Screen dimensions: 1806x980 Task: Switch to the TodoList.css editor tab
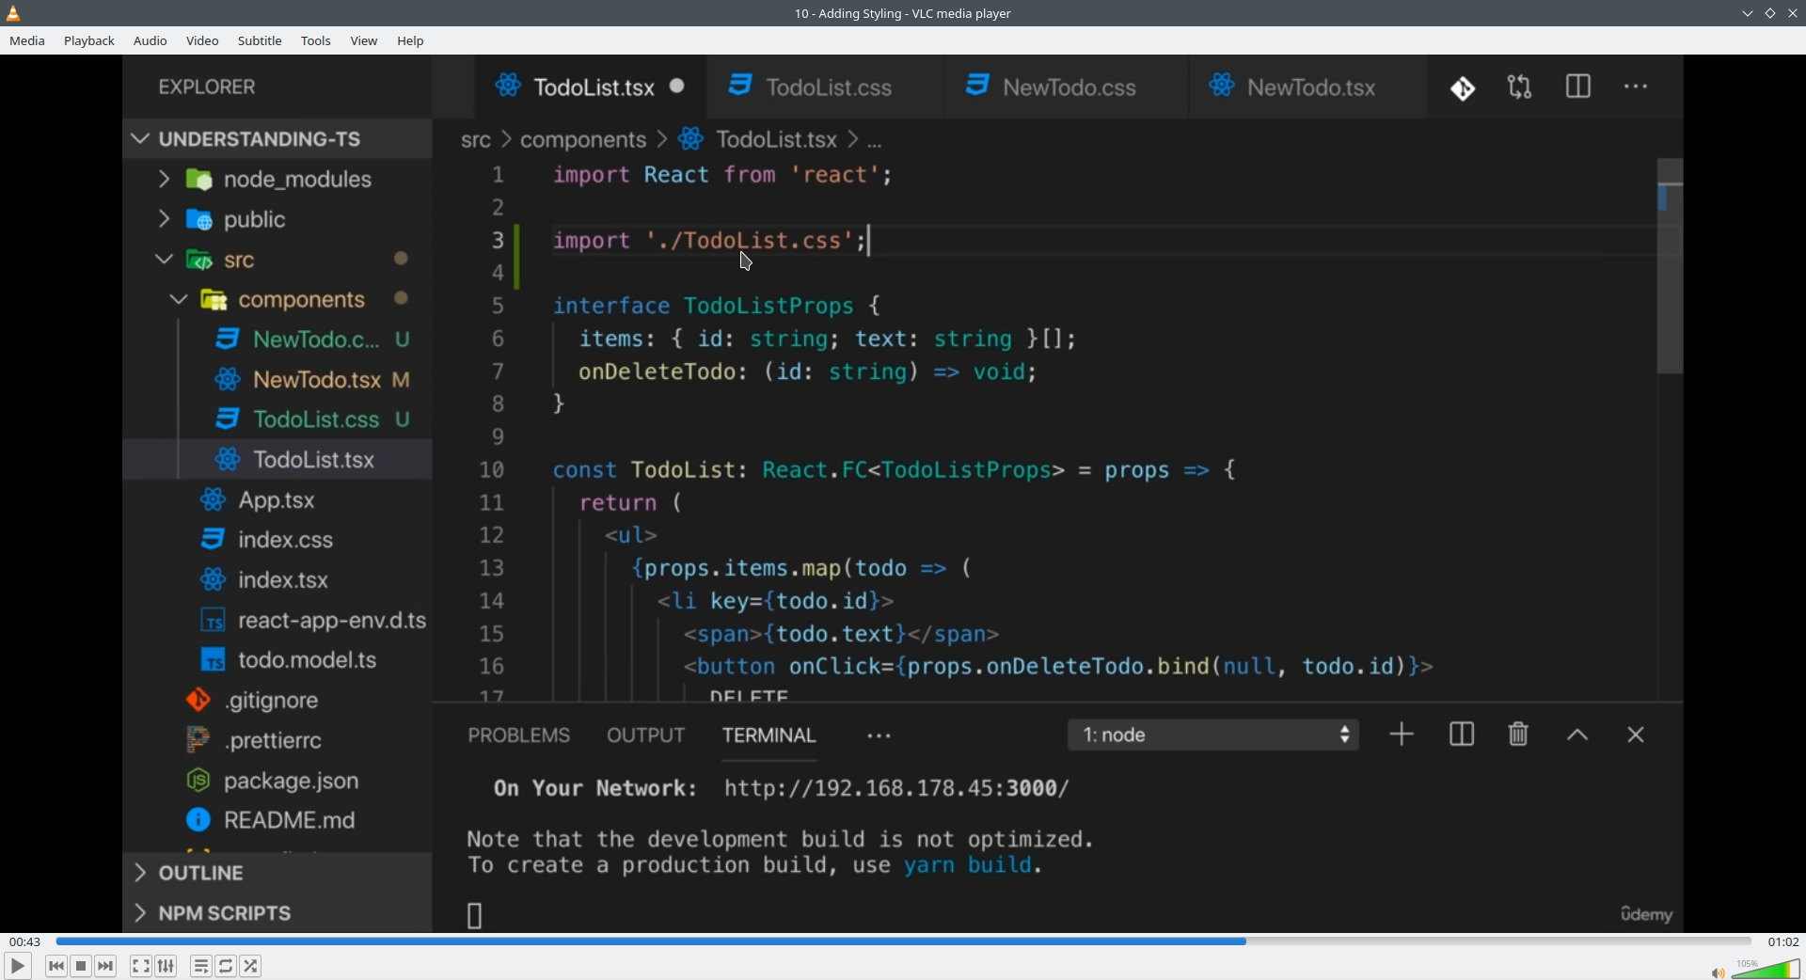(827, 87)
